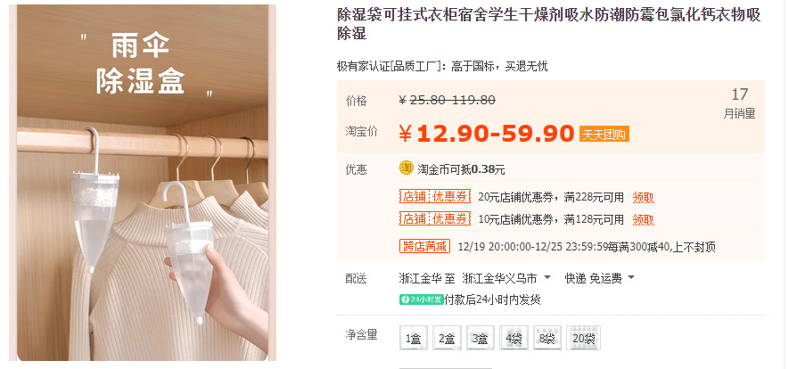Click the green 24小时发 shipping badge

[x=421, y=299]
